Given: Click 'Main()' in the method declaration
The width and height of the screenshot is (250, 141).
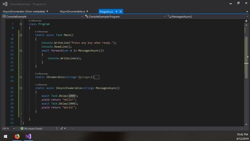Looking at the screenshot, I should pyautogui.click(x=69, y=35).
